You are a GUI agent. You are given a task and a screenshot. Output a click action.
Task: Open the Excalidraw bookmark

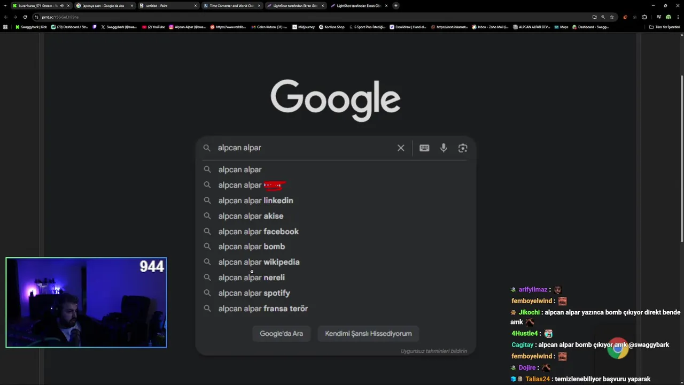(408, 27)
